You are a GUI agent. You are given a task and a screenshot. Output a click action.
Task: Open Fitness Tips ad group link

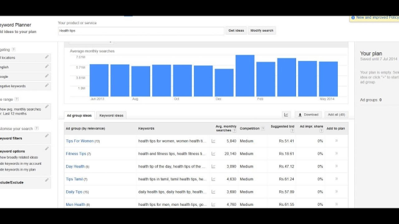coord(76,154)
